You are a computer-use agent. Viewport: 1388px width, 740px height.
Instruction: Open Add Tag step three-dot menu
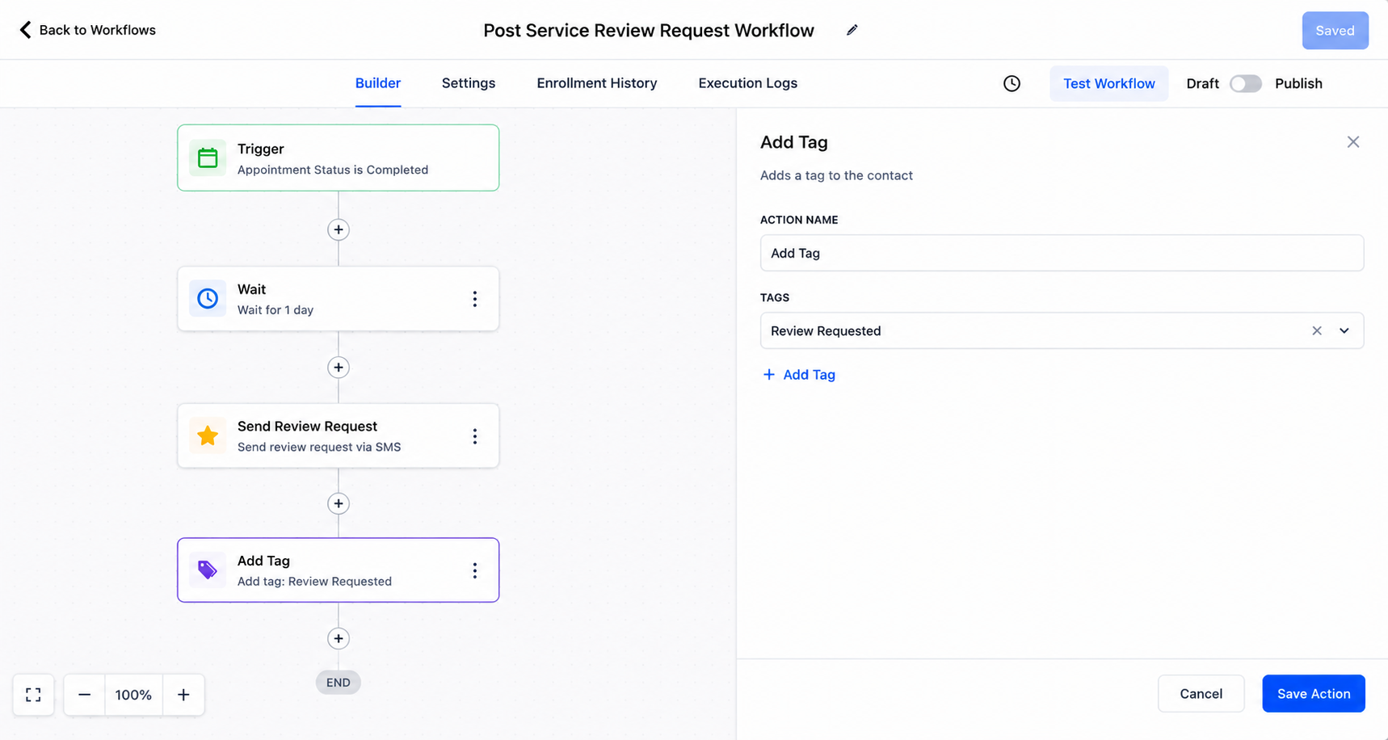[475, 570]
